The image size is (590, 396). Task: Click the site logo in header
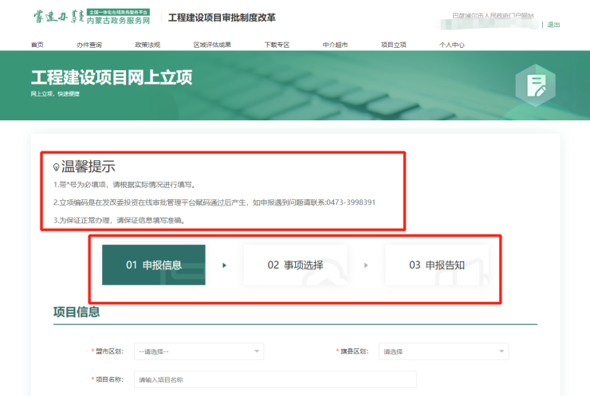pos(92,18)
